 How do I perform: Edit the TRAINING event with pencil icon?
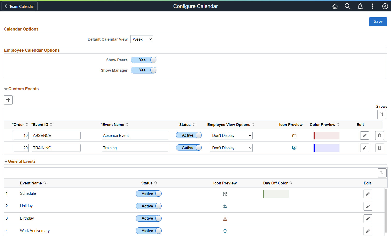click(364, 148)
